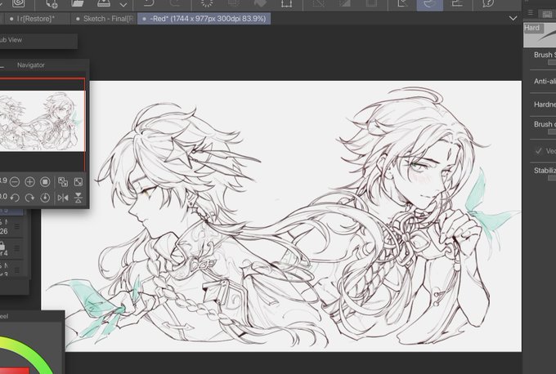Click the Hardness setting label
Image resolution: width=556 pixels, height=374 pixels.
[x=545, y=105]
